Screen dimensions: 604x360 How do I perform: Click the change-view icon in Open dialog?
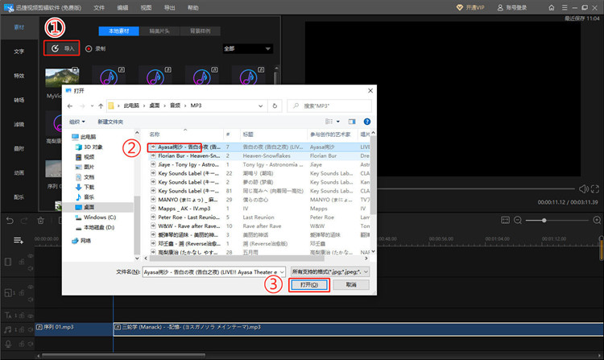click(329, 122)
